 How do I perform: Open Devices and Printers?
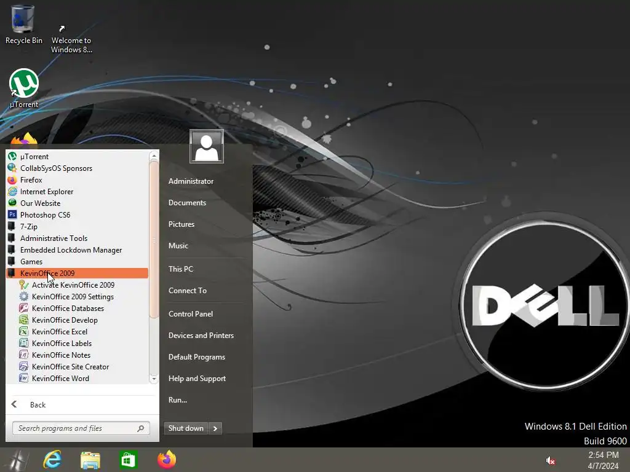click(x=201, y=335)
